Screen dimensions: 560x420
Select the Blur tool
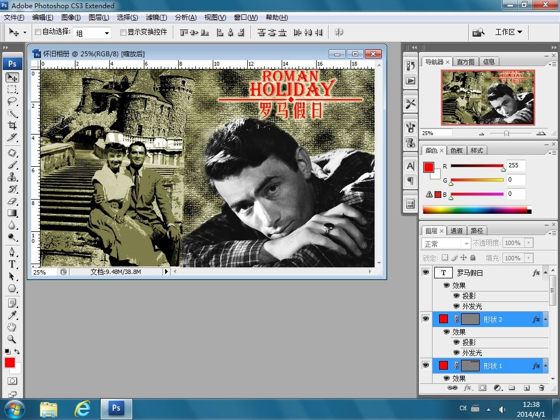[13, 225]
